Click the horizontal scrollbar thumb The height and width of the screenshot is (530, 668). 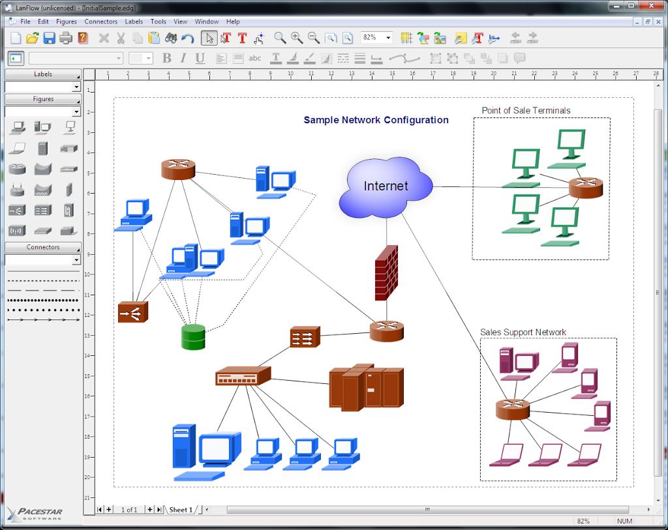(x=427, y=510)
